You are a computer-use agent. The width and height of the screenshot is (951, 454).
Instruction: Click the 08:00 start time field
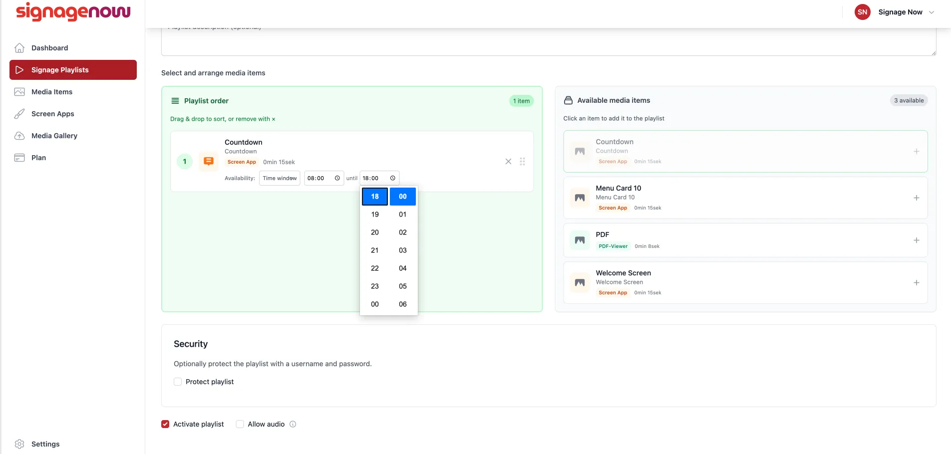click(x=324, y=178)
